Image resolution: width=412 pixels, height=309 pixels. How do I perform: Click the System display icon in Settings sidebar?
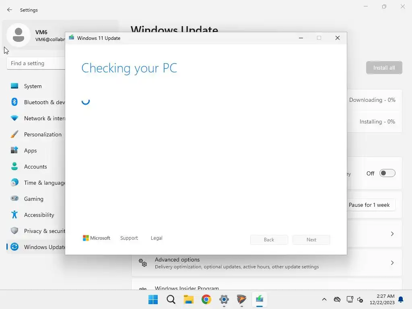click(14, 86)
